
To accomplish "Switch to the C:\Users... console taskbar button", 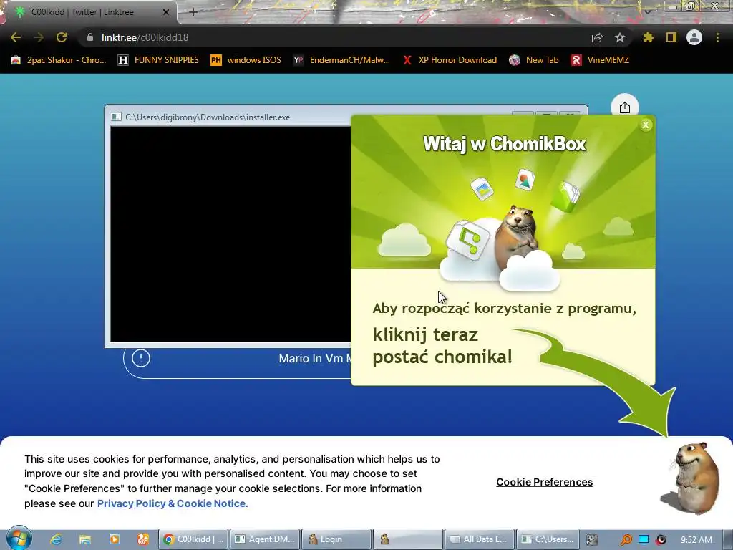I will pos(548,539).
